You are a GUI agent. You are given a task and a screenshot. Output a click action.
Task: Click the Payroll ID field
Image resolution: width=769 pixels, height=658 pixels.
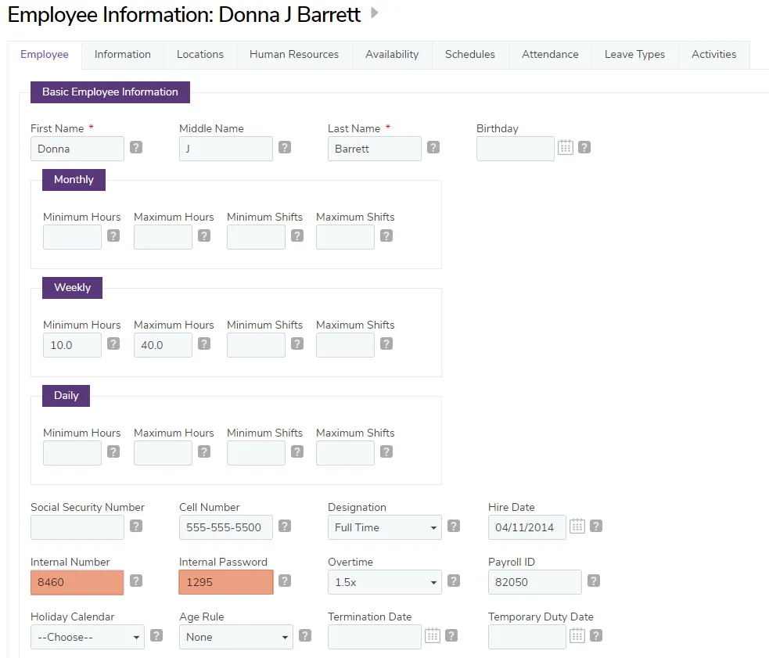tap(534, 582)
